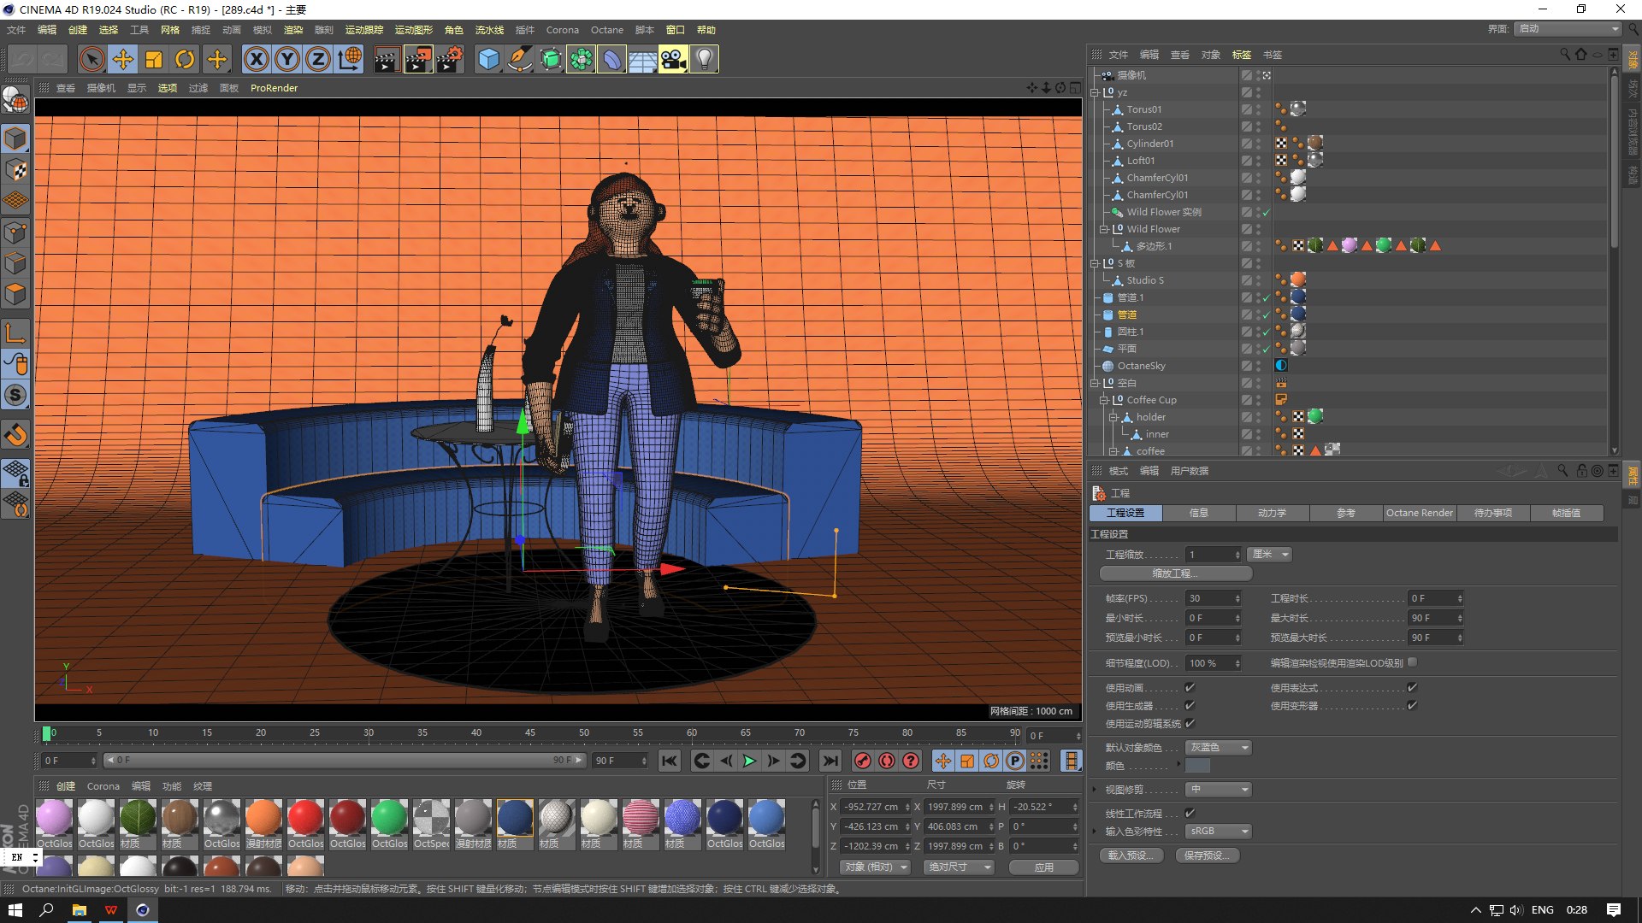Toggle the 使用变形器 checkbox
The width and height of the screenshot is (1642, 923).
(1412, 705)
